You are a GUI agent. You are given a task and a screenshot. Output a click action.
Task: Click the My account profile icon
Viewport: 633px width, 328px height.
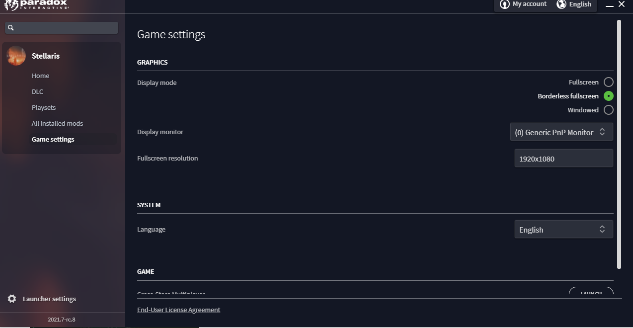point(505,4)
